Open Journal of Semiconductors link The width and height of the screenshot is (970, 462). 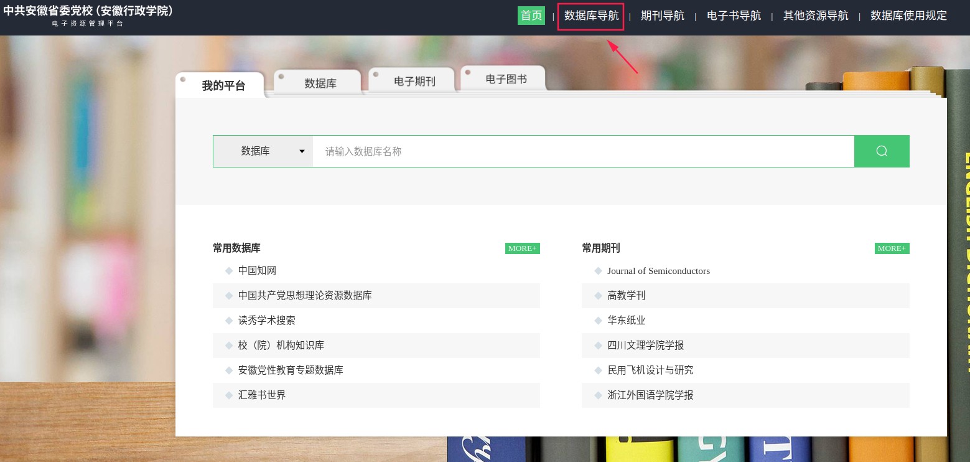pyautogui.click(x=658, y=271)
